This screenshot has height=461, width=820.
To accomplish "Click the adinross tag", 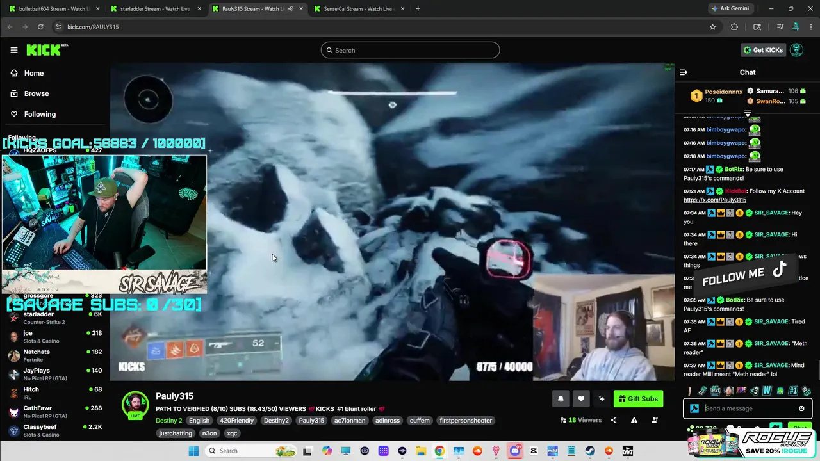I will (x=388, y=421).
